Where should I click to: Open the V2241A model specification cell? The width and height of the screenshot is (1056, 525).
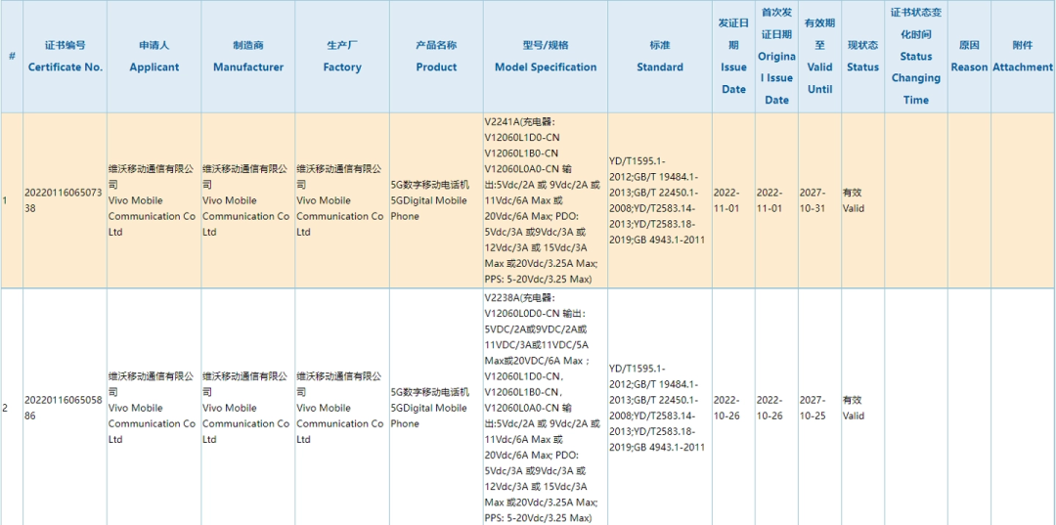pyautogui.click(x=546, y=199)
